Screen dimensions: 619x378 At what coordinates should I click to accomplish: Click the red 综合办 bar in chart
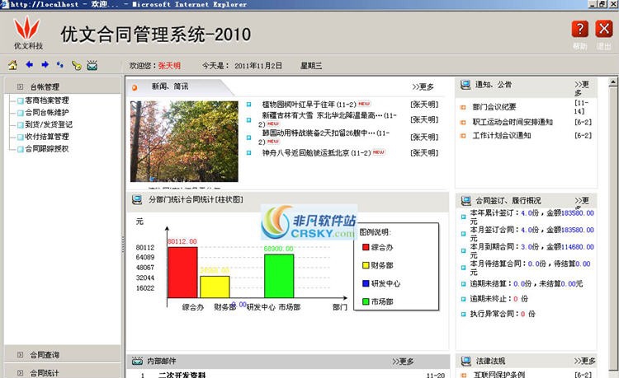pos(182,273)
